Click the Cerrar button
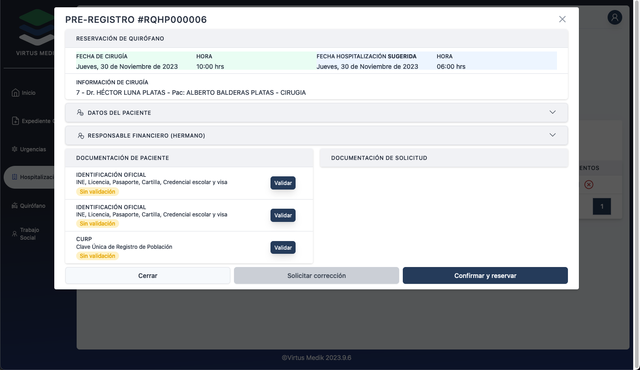Image resolution: width=640 pixels, height=370 pixels. click(147, 276)
